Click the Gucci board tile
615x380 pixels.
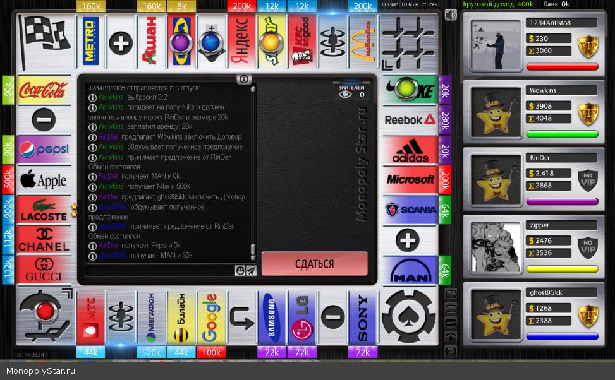43,270
